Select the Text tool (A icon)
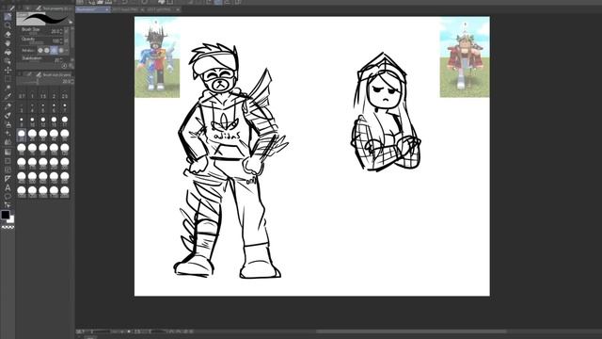The height and width of the screenshot is (339, 602). (8, 187)
